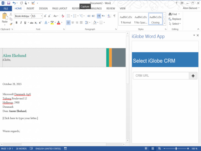Image resolution: width=201 pixels, height=151 pixels.
Task: Open the Change Case Aa dropdown
Action: click(56, 16)
